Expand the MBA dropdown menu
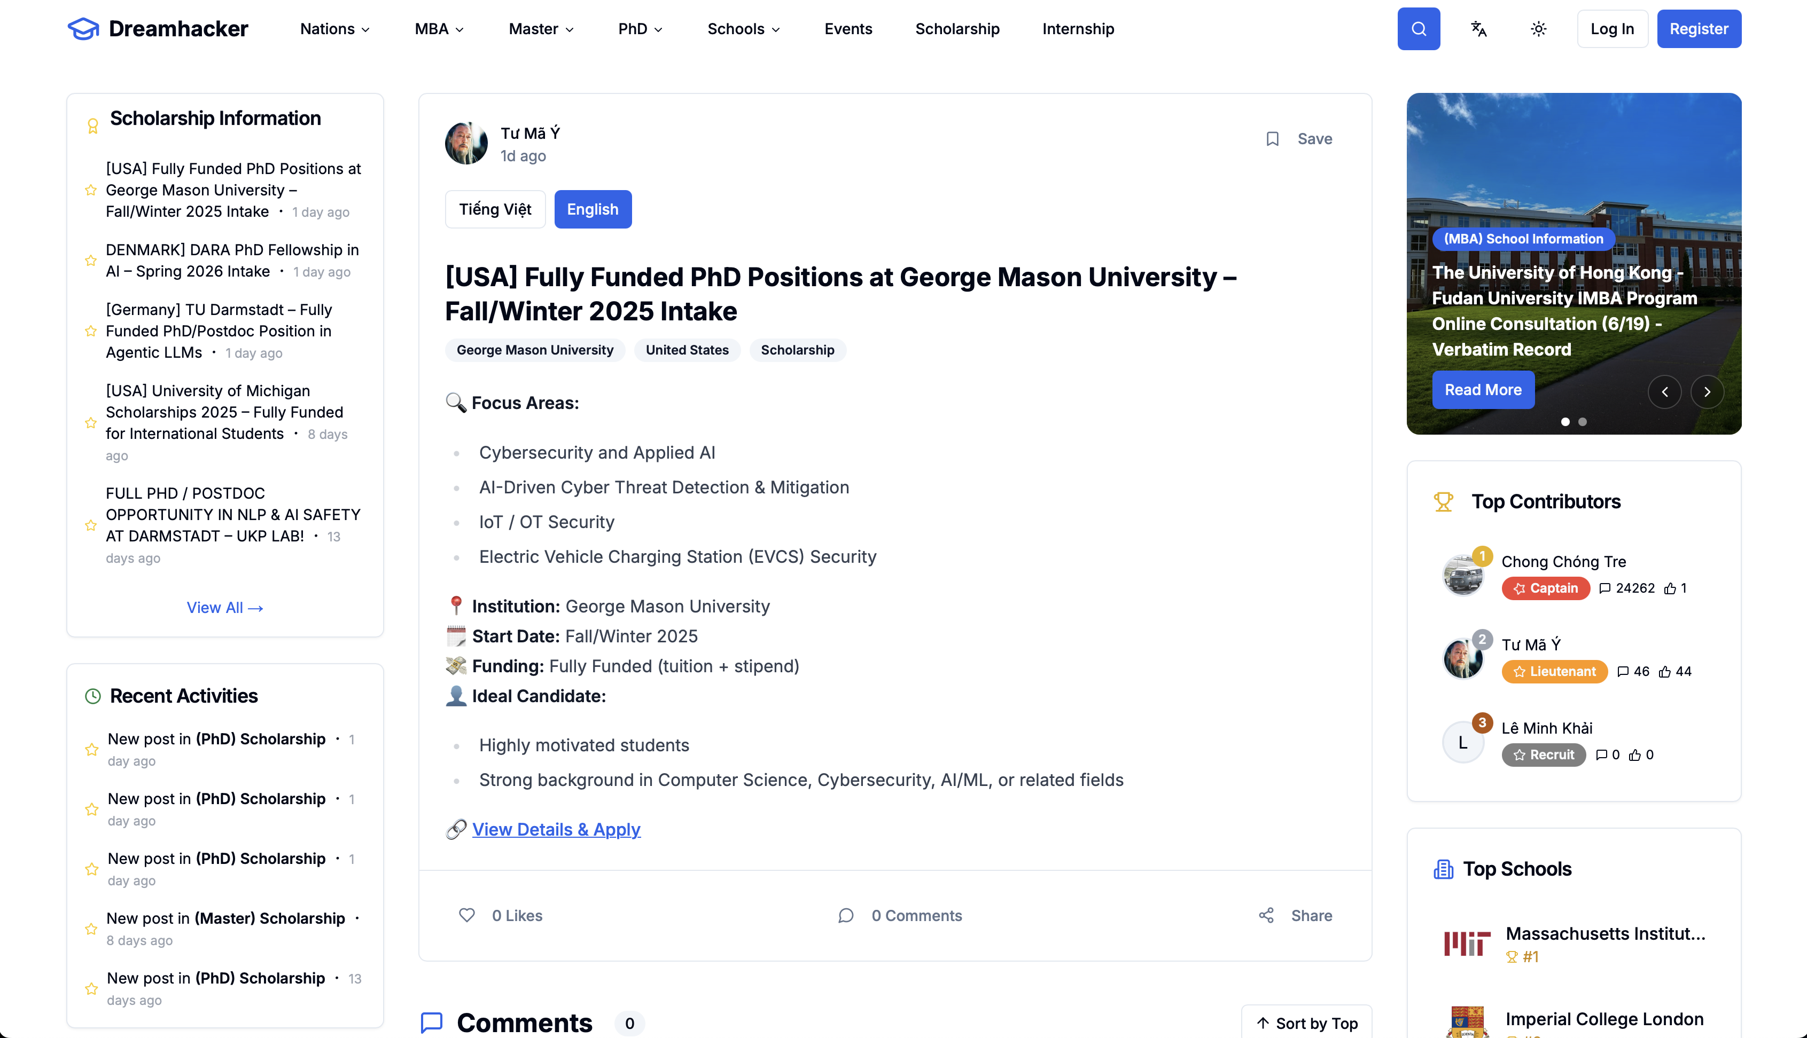 [439, 28]
